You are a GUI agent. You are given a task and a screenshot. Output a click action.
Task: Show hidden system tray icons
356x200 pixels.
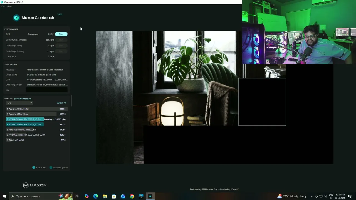[x=312, y=196]
